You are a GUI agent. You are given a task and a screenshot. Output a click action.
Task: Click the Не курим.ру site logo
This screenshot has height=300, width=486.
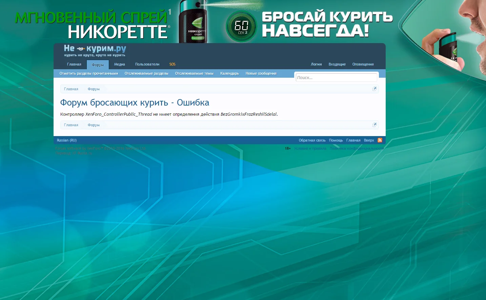(95, 51)
